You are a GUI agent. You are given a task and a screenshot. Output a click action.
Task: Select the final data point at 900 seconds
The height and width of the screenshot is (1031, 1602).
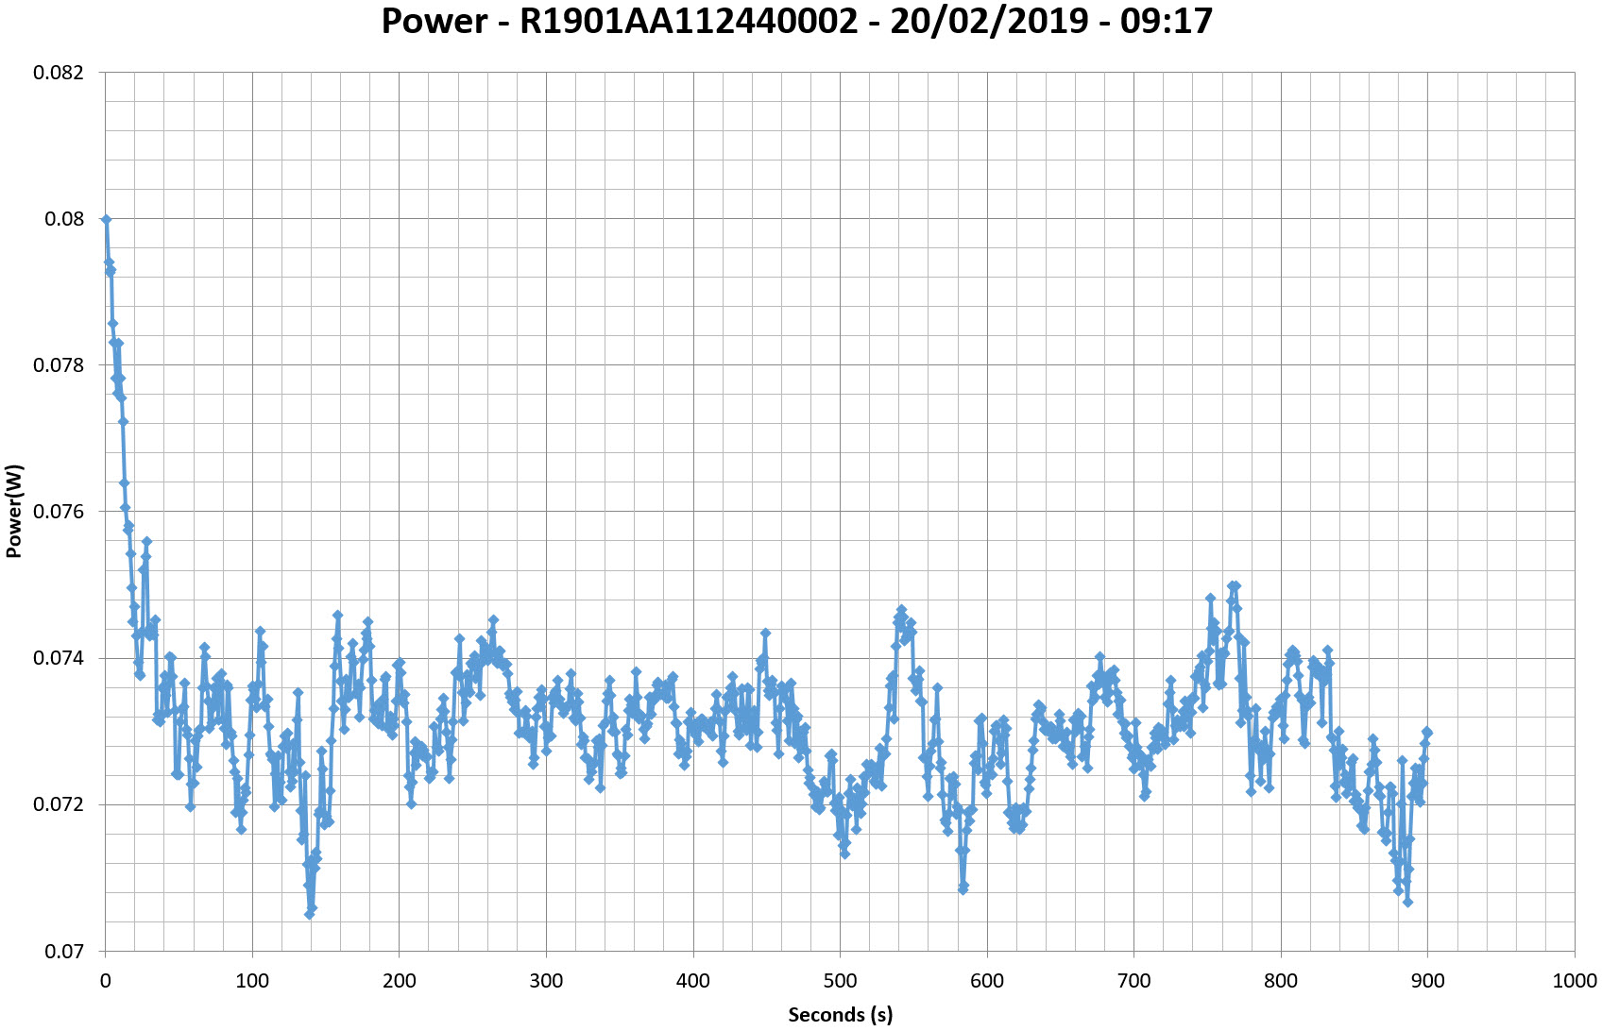point(1427,733)
